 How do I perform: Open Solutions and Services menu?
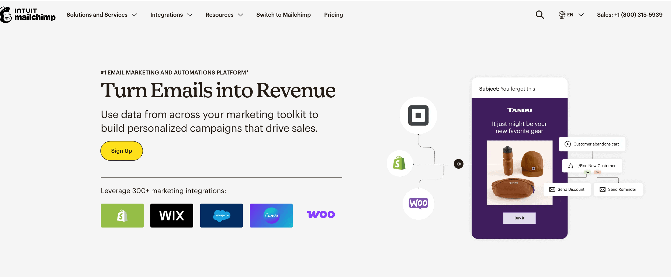tap(97, 15)
